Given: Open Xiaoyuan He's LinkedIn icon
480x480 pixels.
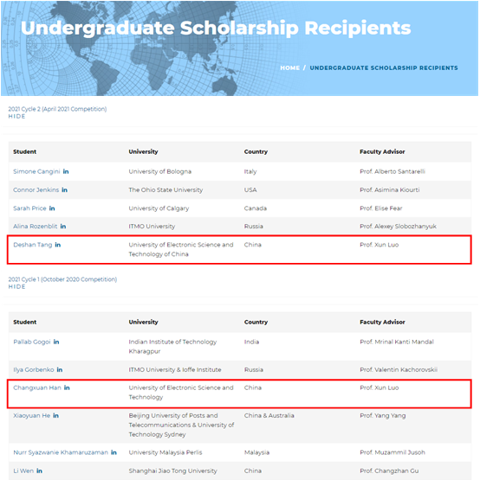Looking at the screenshot, I should pyautogui.click(x=55, y=415).
